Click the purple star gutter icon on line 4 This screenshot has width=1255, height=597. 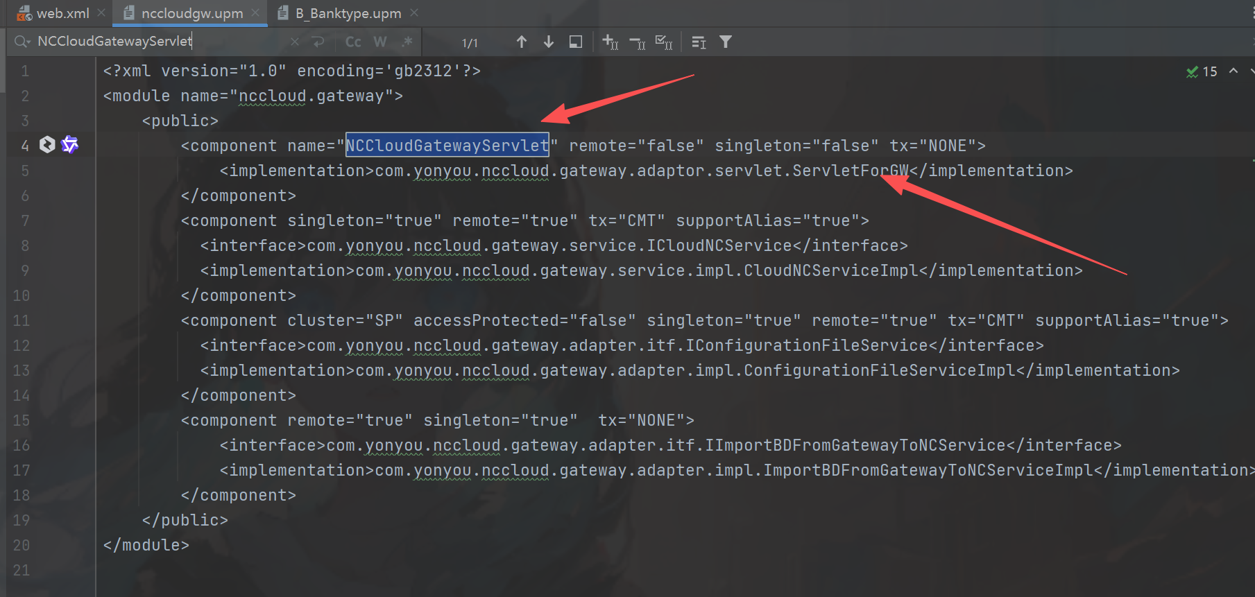tap(70, 145)
